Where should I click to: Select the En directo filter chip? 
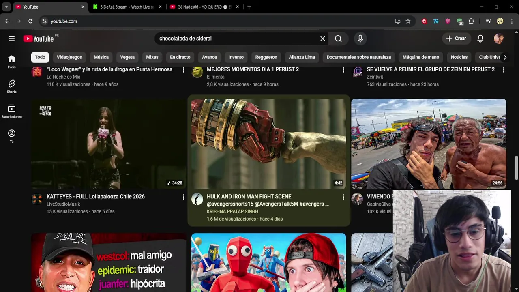coord(180,57)
